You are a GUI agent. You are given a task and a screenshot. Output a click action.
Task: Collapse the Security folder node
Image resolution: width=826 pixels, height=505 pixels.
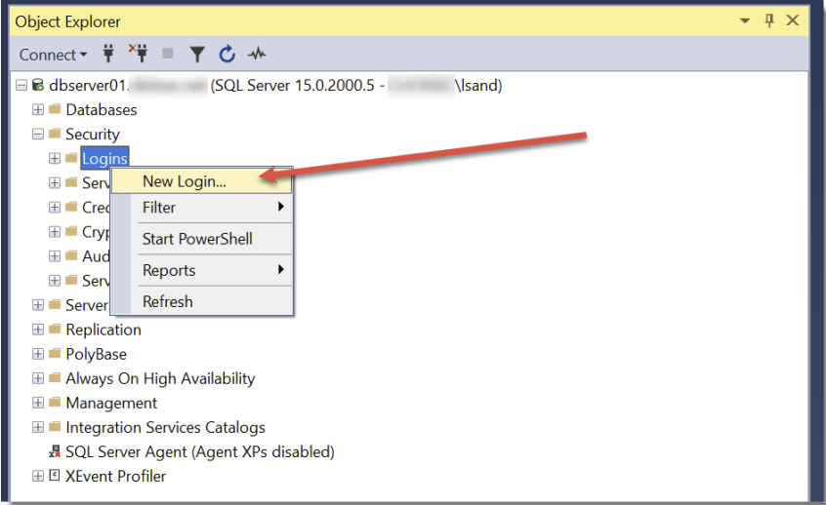pyautogui.click(x=38, y=134)
